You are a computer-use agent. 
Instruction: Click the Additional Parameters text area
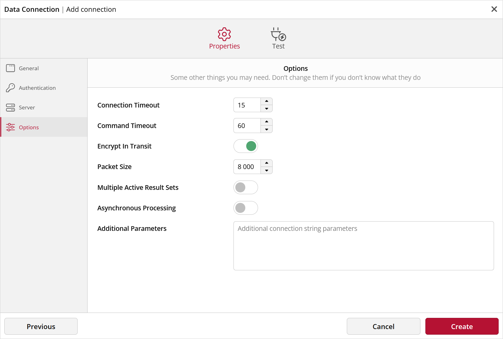click(x=363, y=245)
